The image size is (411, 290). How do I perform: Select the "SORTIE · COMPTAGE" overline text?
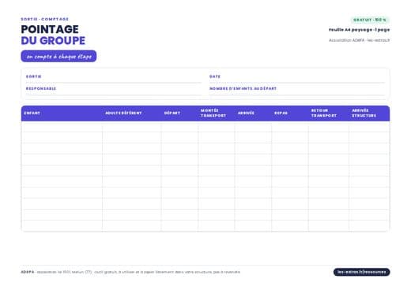pyautogui.click(x=45, y=19)
